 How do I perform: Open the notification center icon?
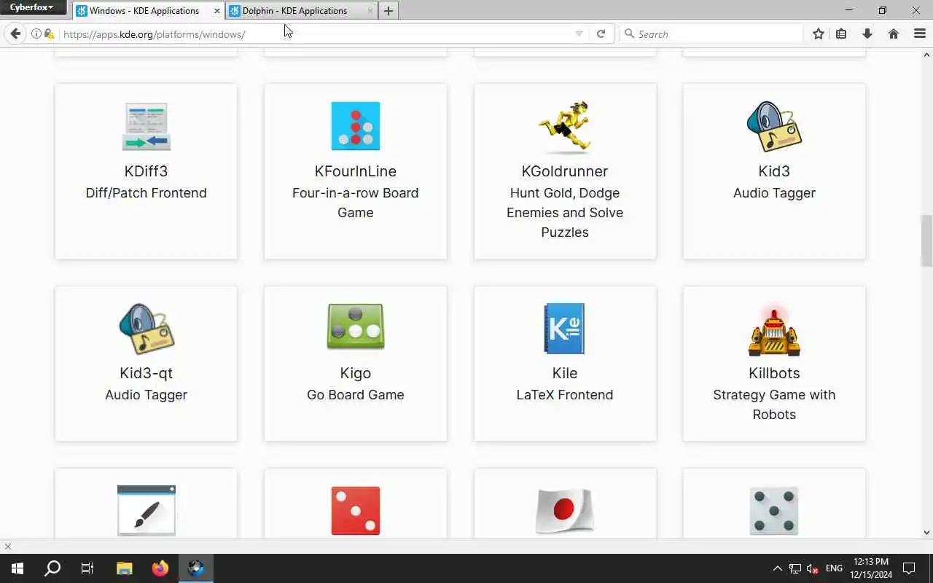(909, 568)
